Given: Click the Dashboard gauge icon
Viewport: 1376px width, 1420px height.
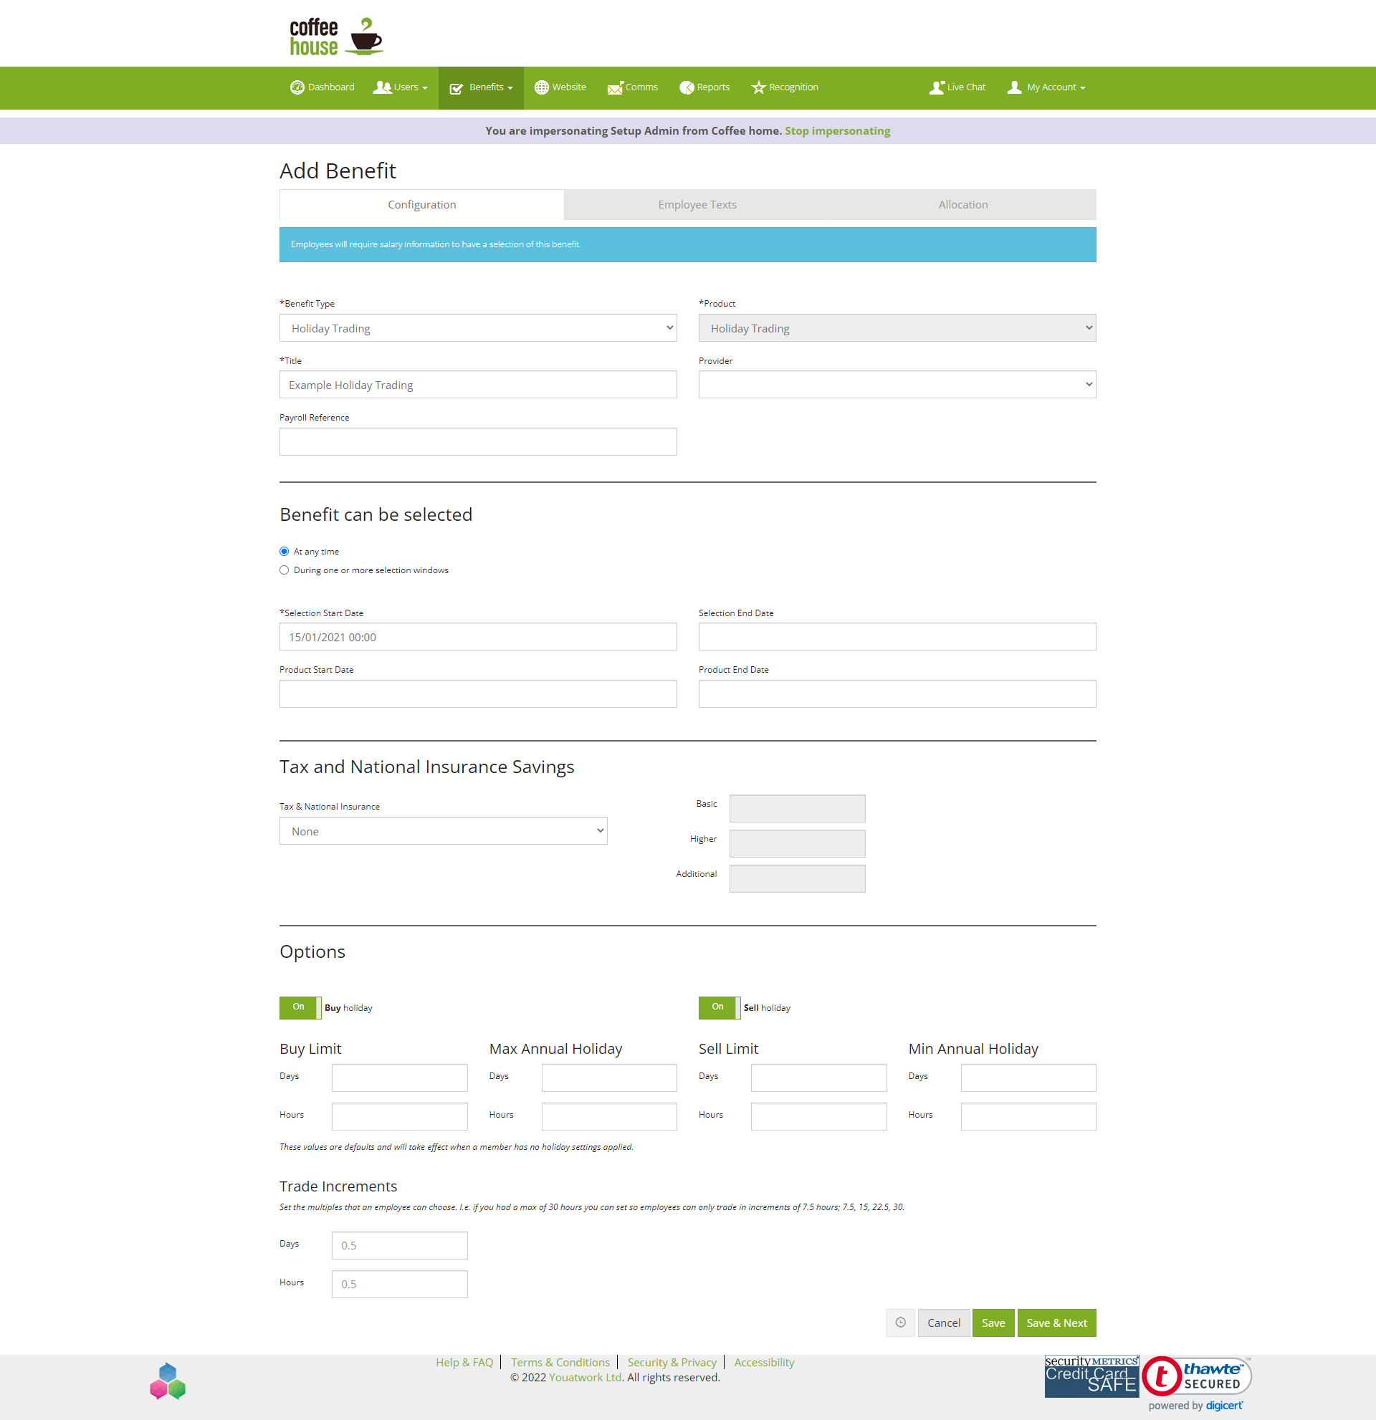Looking at the screenshot, I should tap(297, 87).
